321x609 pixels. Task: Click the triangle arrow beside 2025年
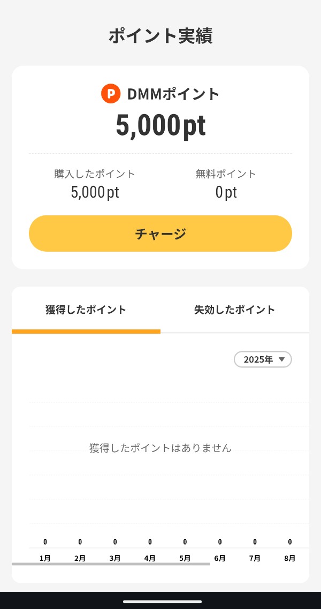pos(282,359)
